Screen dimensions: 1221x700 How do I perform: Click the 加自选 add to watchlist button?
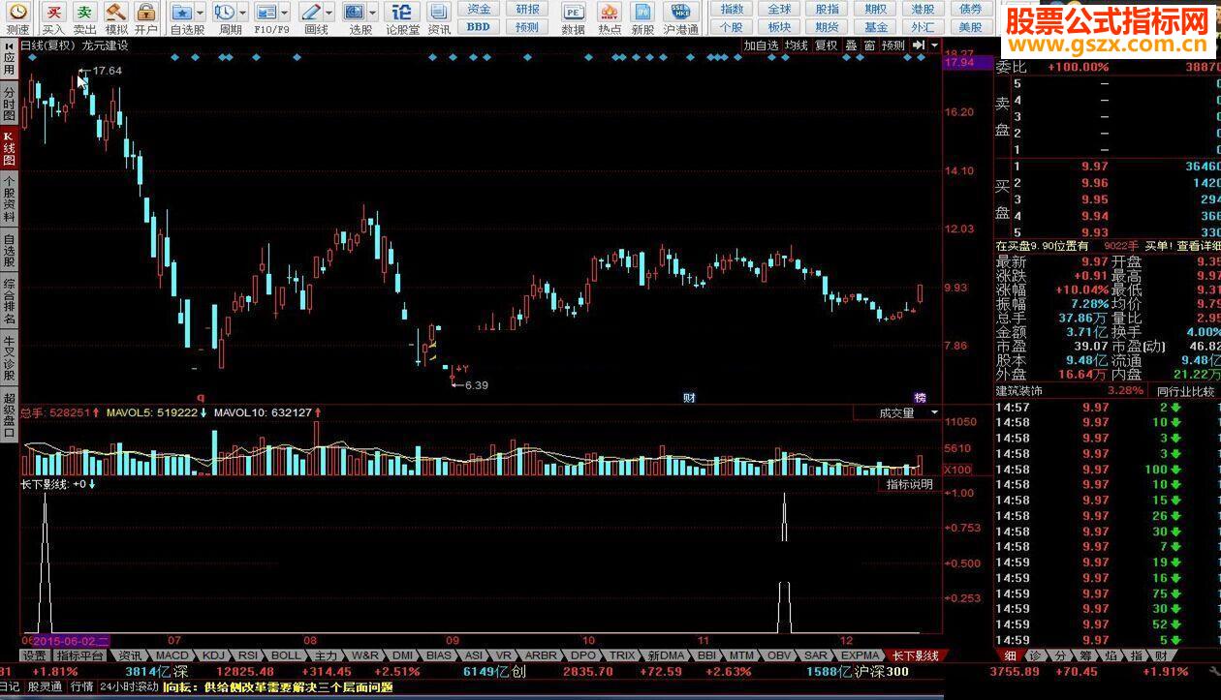click(x=761, y=46)
